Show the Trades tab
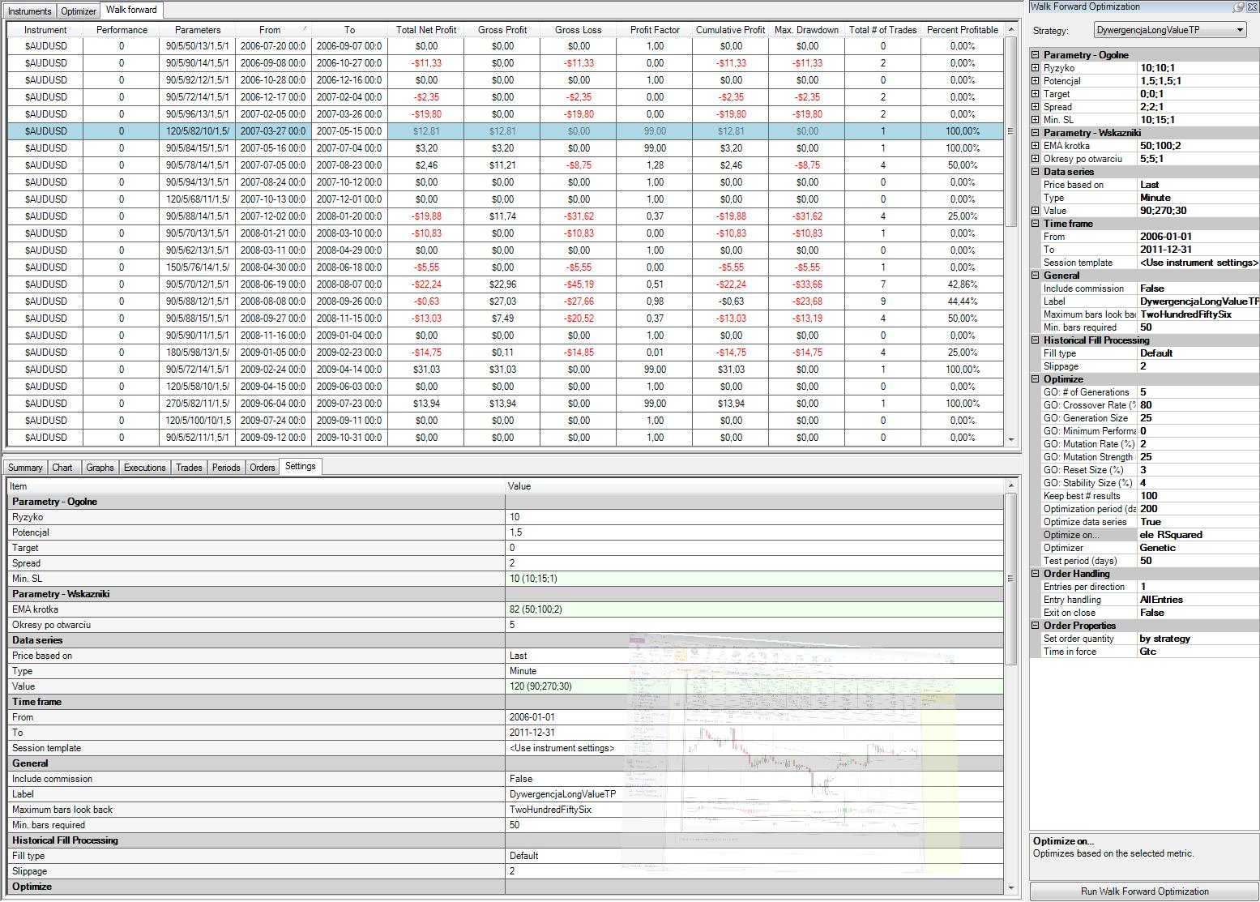Viewport: 1260px width, 902px height. [x=189, y=468]
